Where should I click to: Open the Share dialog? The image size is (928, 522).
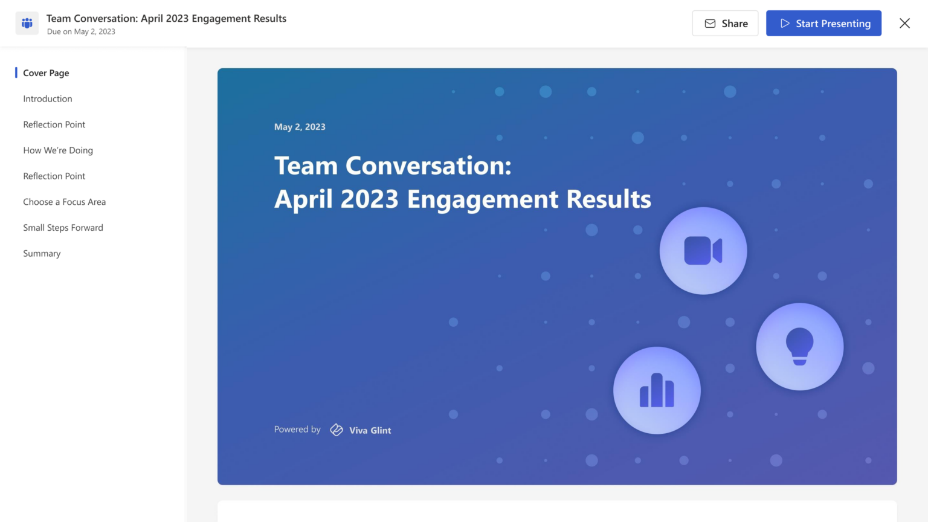point(725,24)
